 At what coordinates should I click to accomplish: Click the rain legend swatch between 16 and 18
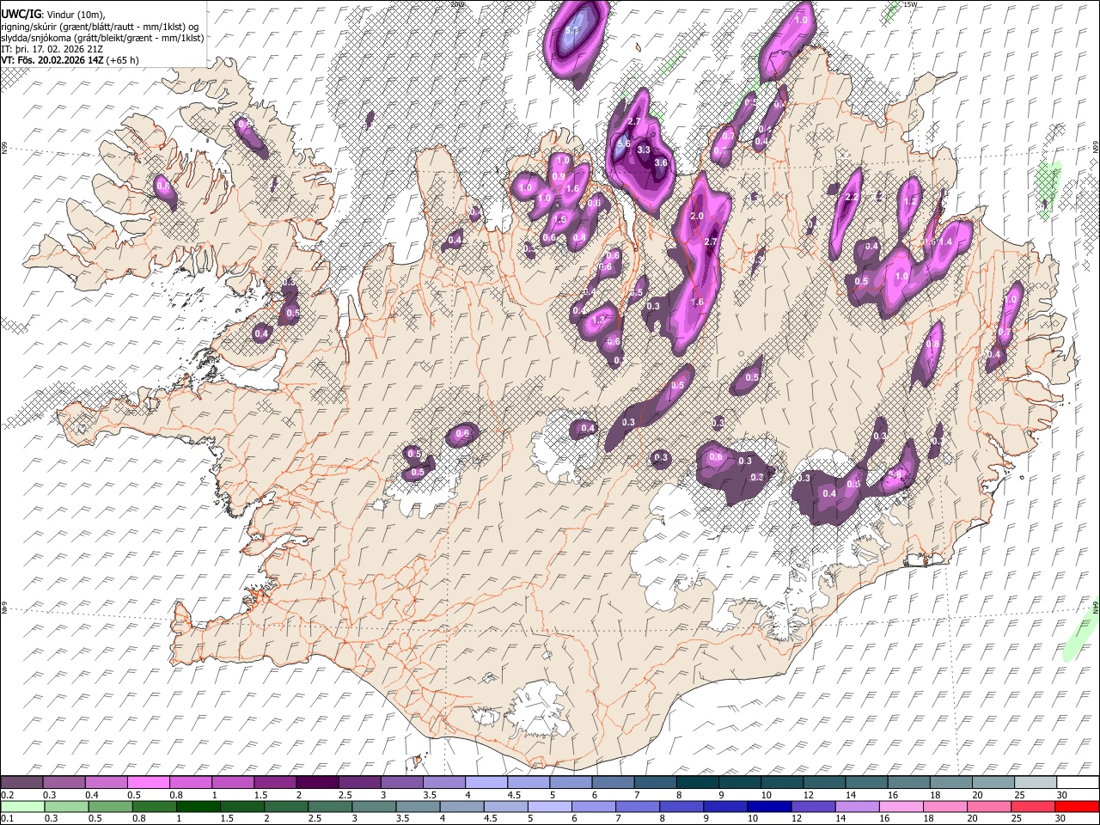pyautogui.click(x=902, y=806)
